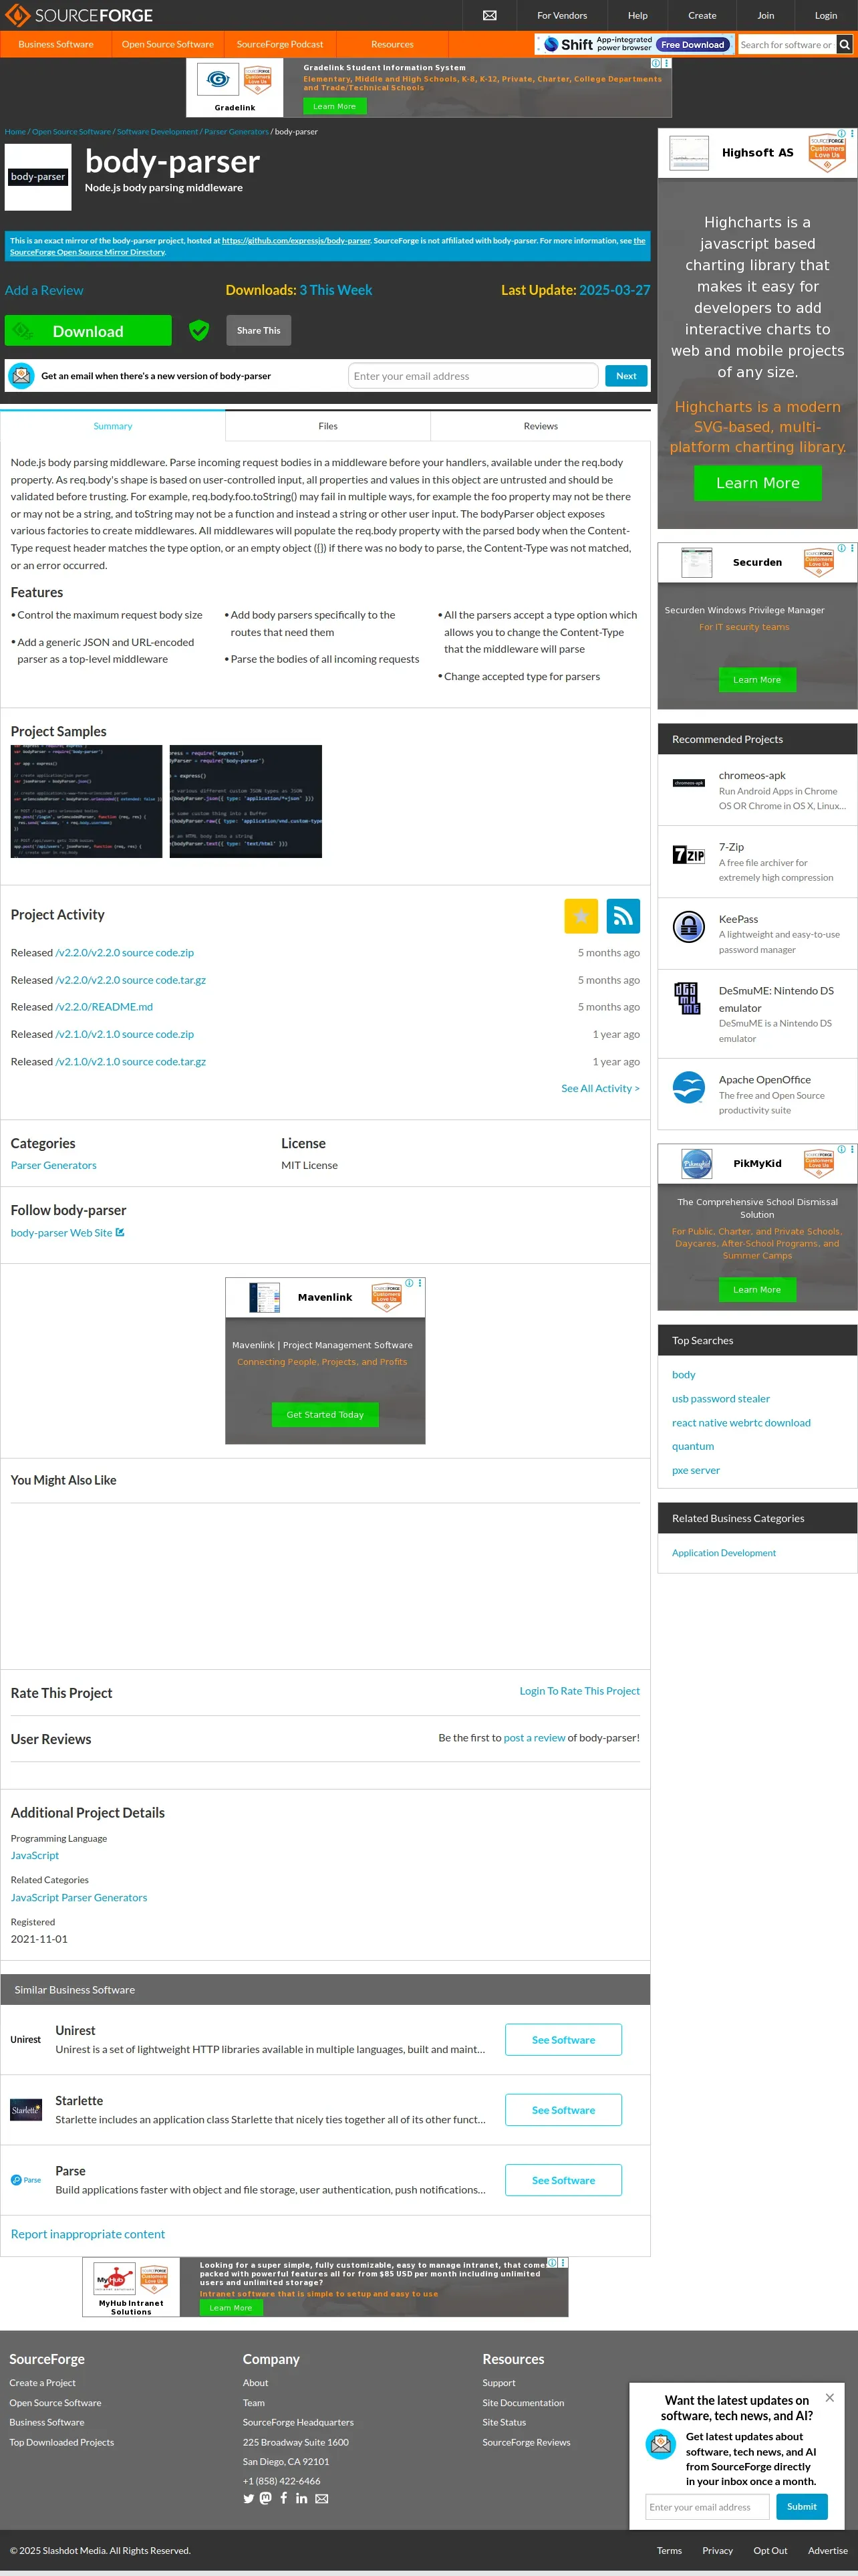This screenshot has height=2576, width=858.
Task: Click the DeSmuME project icon
Action: click(x=688, y=999)
